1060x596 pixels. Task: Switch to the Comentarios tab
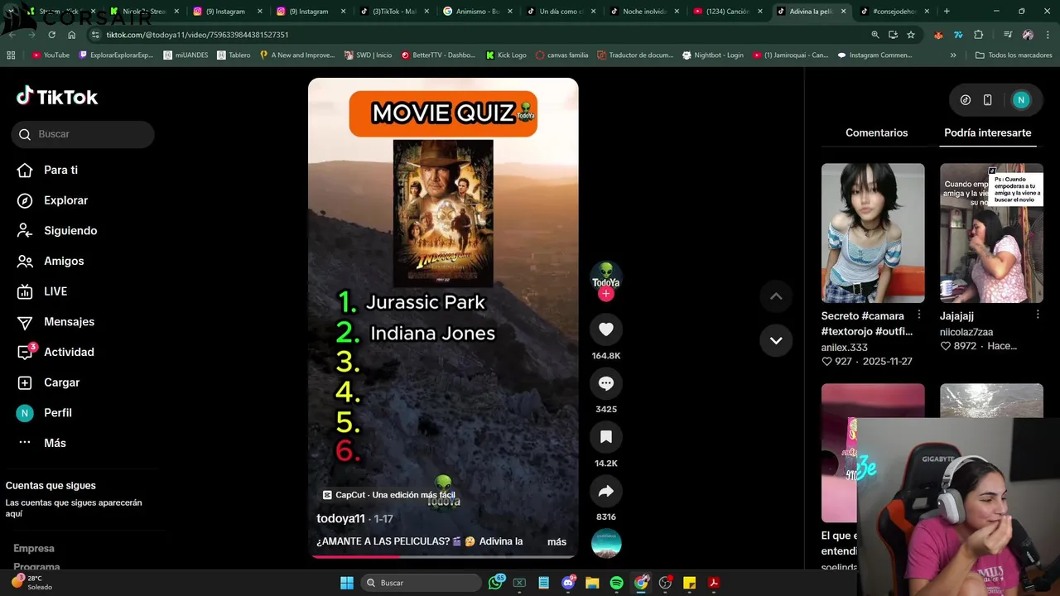[x=876, y=132]
